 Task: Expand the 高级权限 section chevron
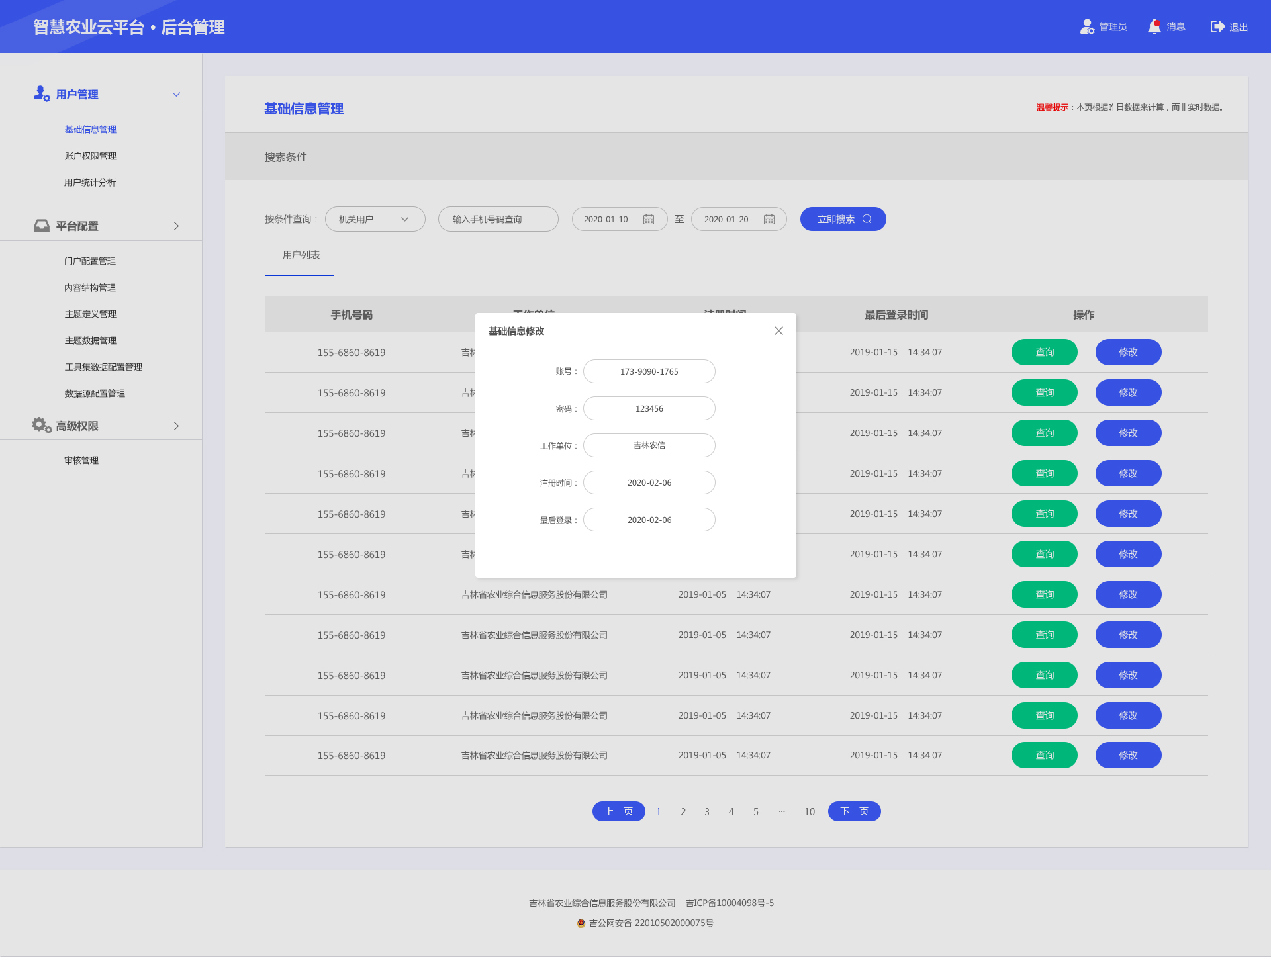(176, 426)
